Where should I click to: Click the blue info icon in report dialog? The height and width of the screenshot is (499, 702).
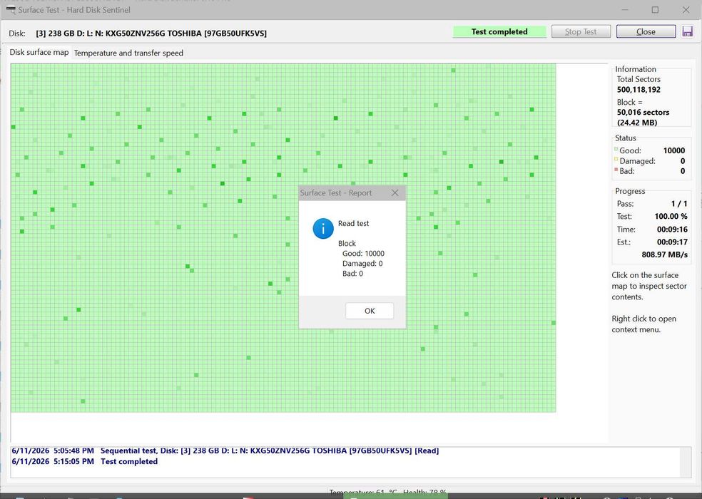tap(322, 229)
